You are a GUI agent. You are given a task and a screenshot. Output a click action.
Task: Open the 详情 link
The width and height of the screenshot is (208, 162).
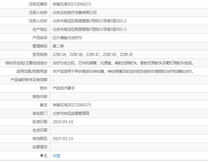56,156
